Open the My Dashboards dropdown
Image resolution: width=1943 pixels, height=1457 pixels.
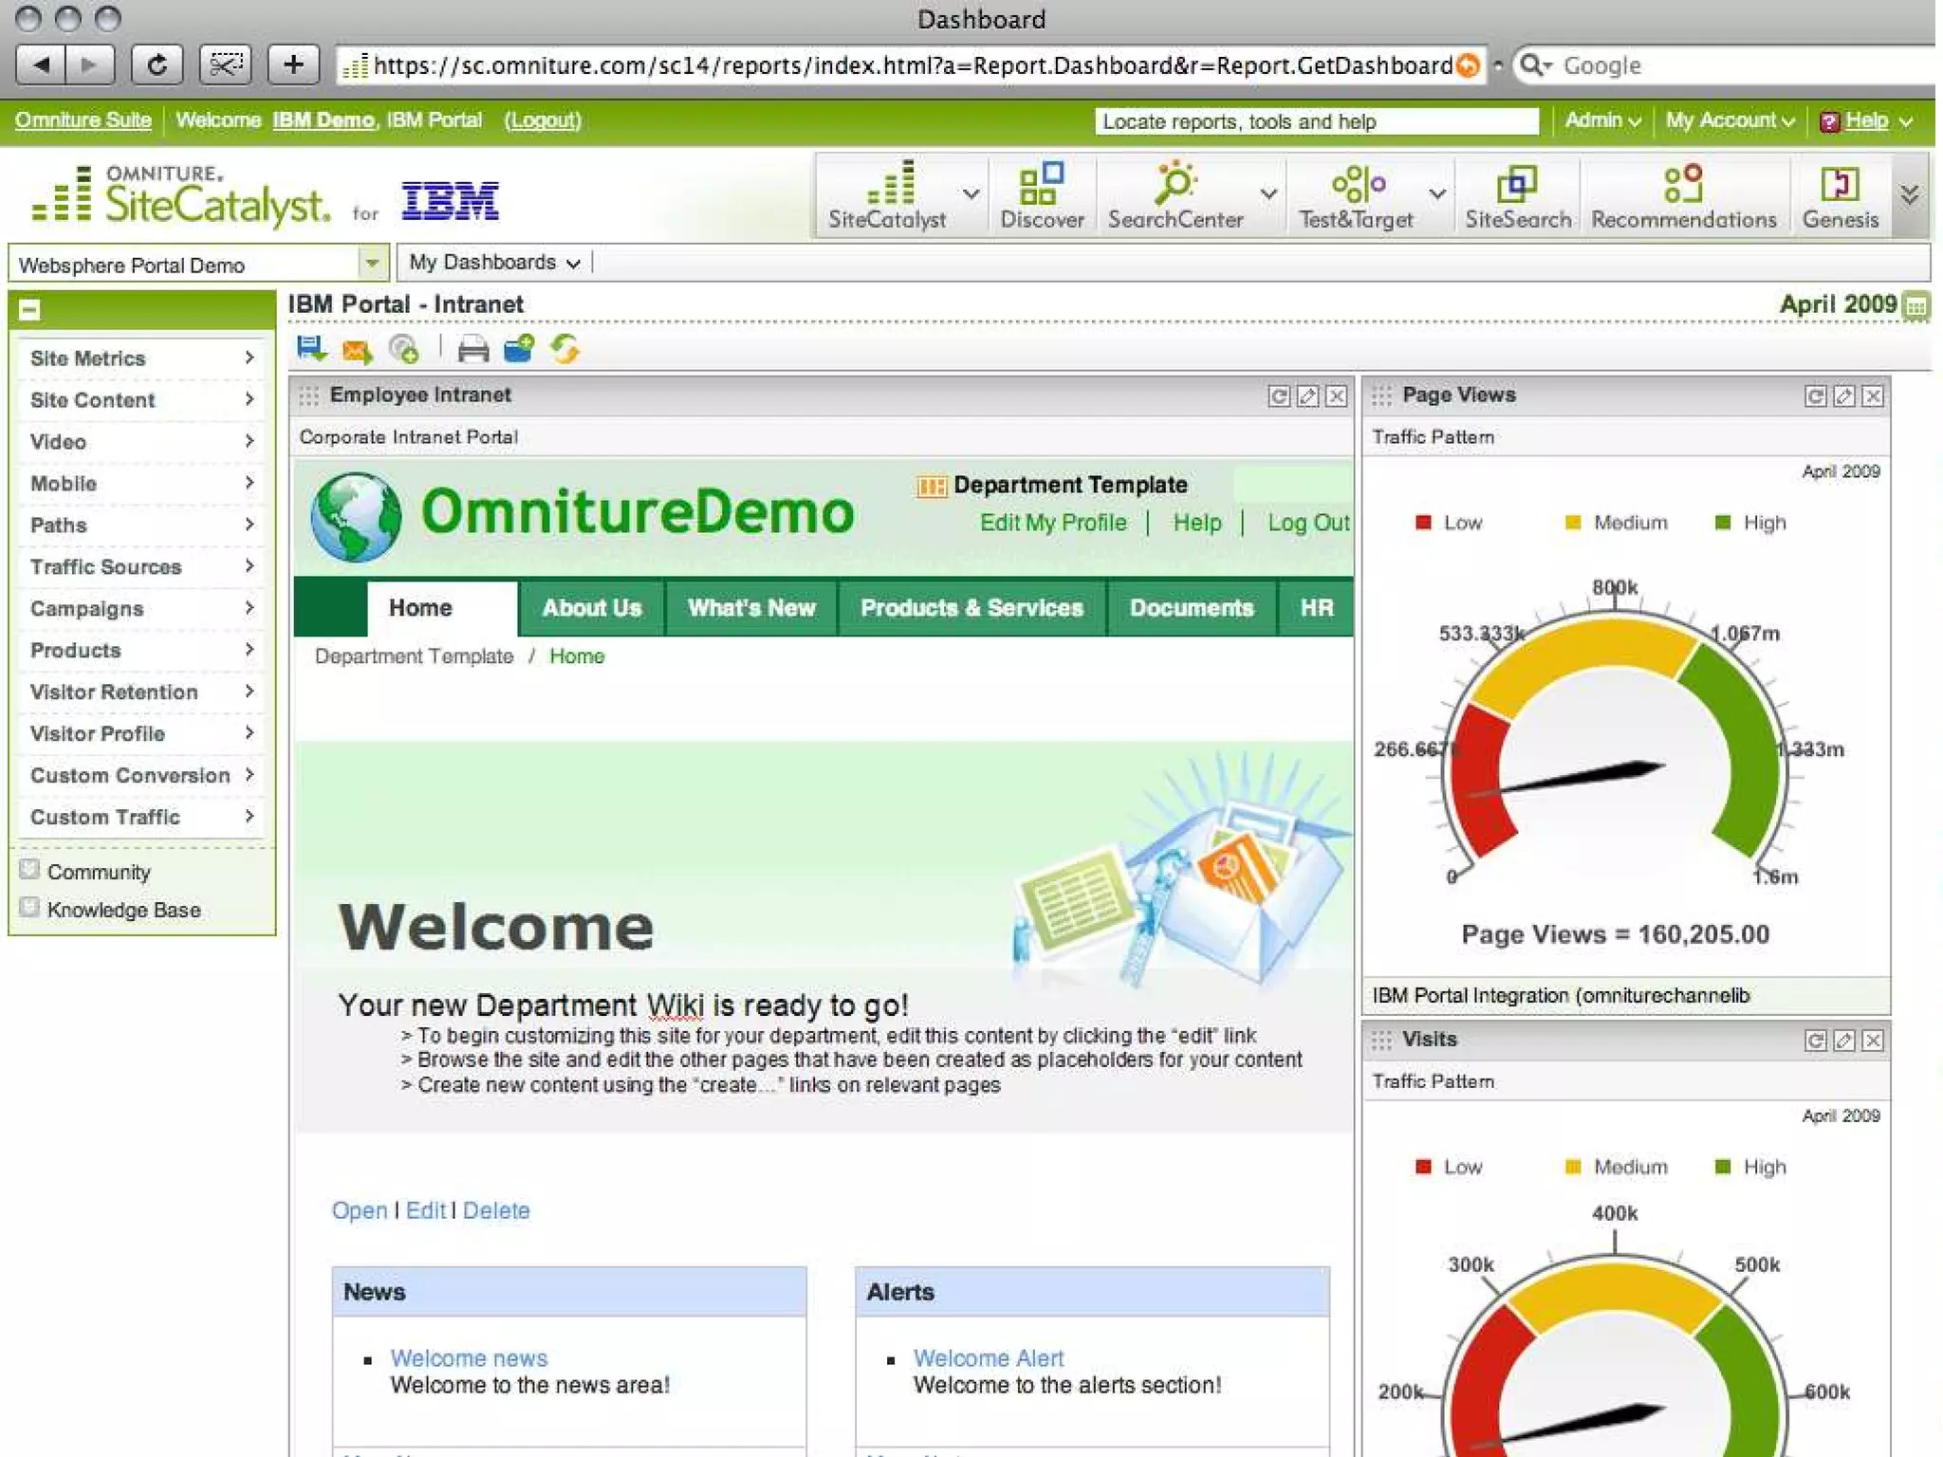(x=494, y=263)
